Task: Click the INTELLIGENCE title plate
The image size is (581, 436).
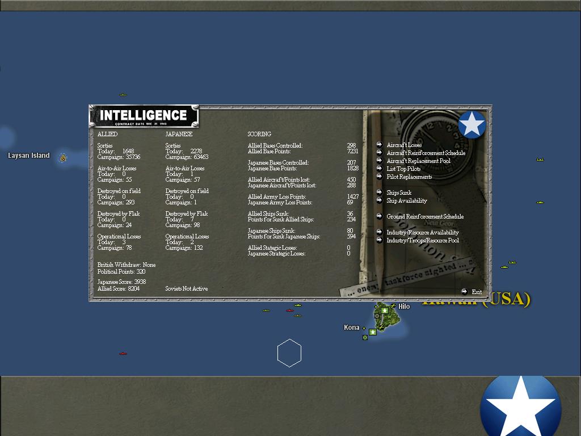Action: (x=144, y=116)
